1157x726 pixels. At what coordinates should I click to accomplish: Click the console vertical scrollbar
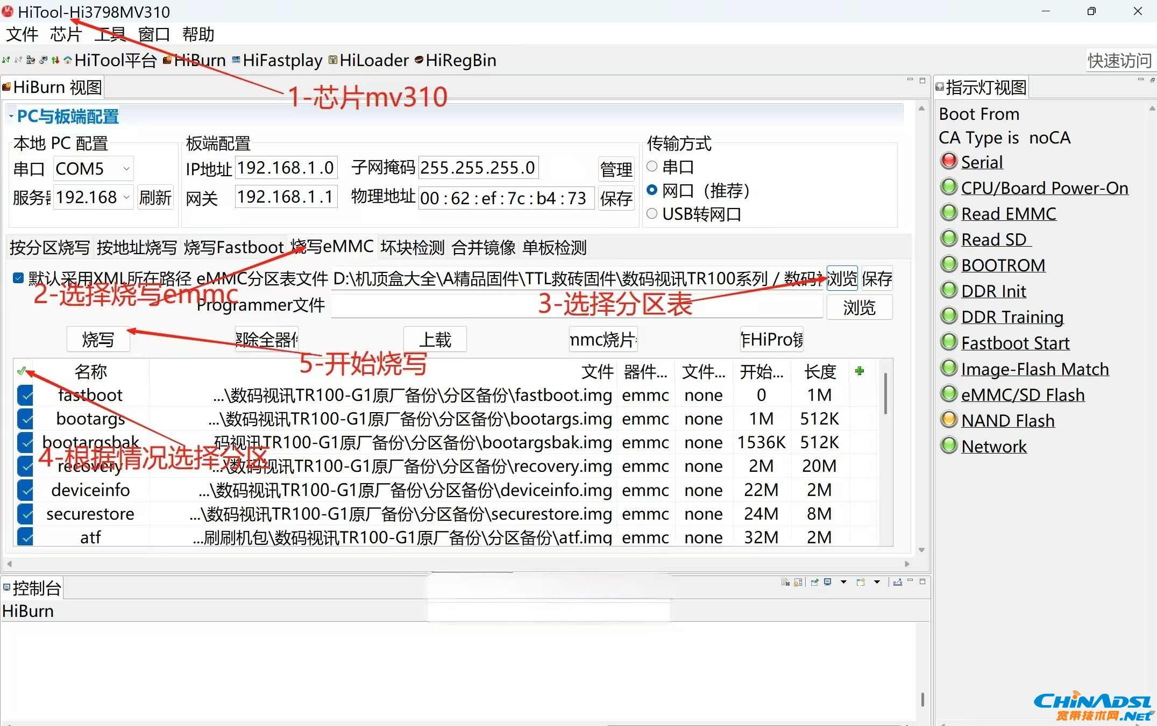[922, 699]
